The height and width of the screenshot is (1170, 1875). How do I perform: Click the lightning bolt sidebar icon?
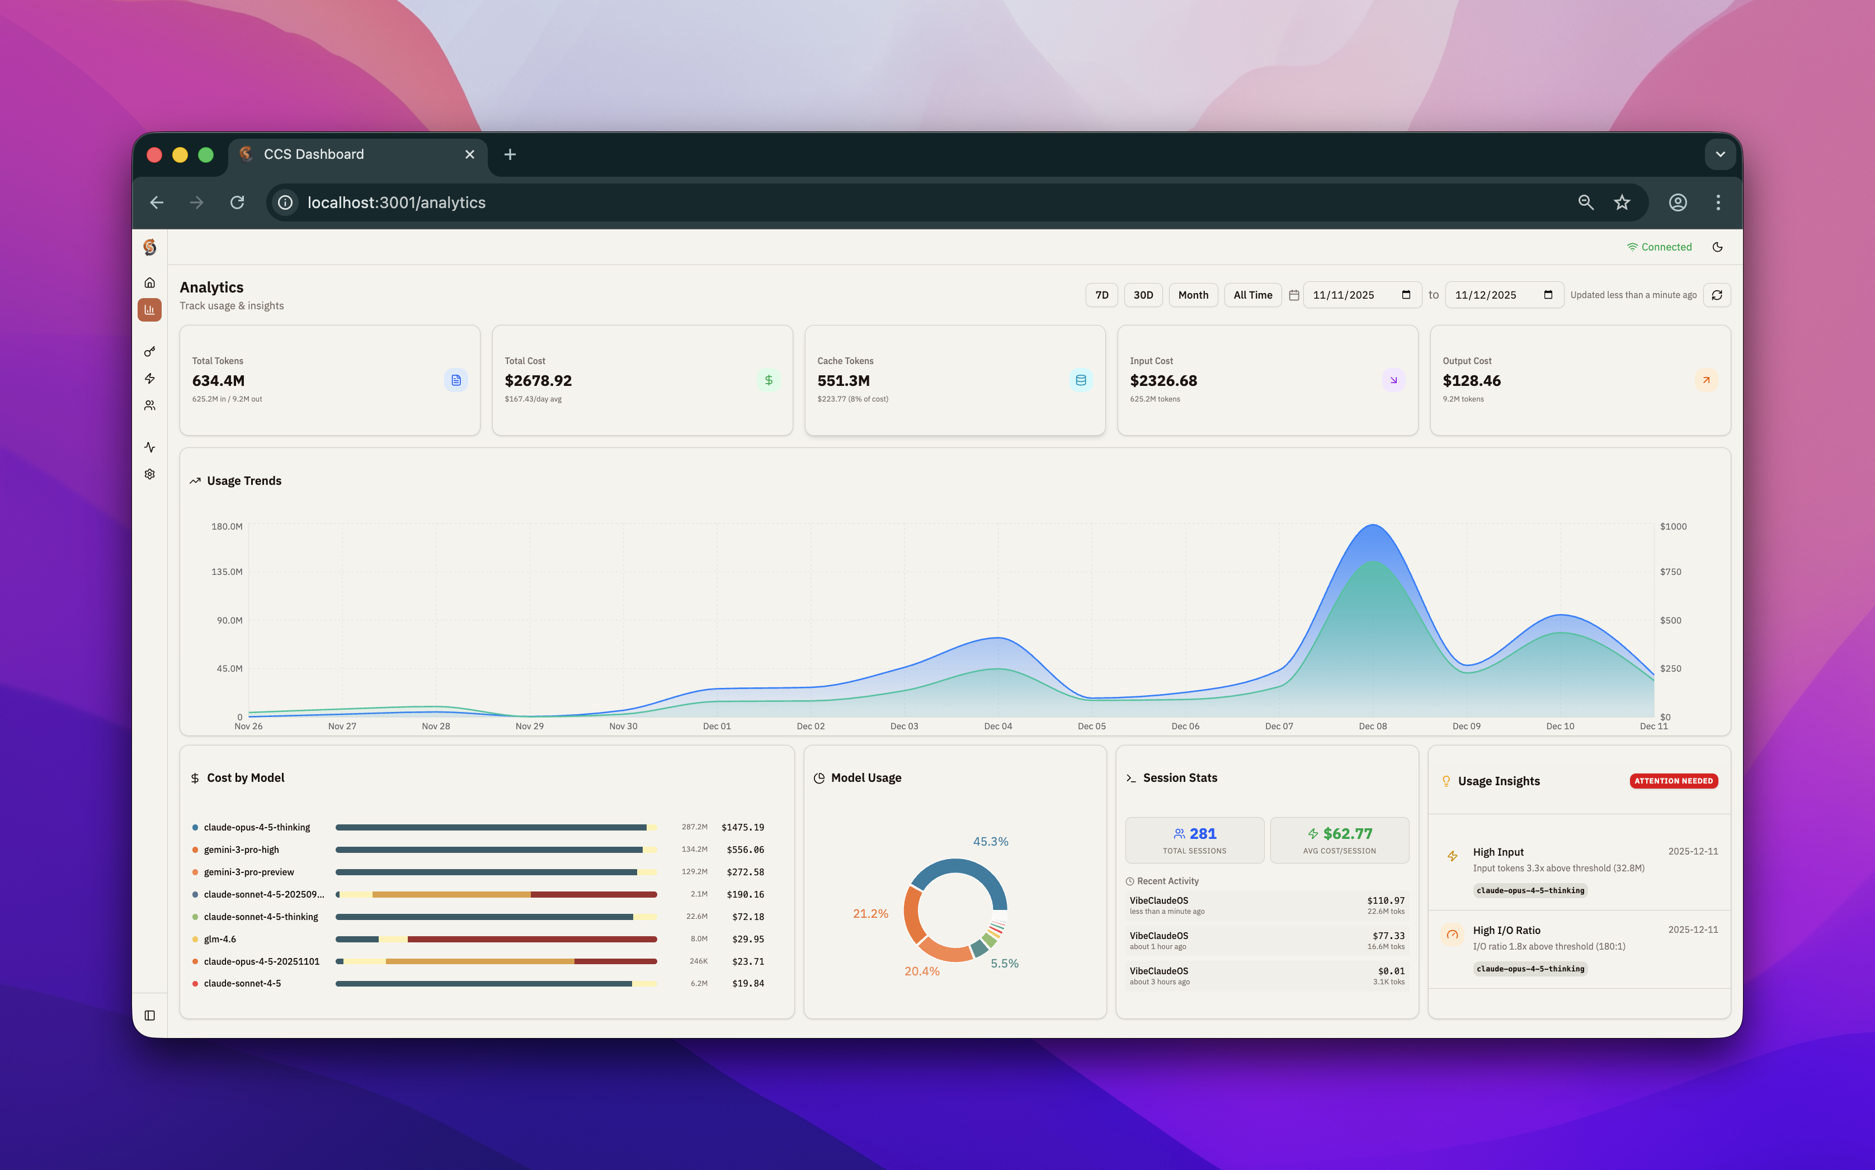(149, 379)
